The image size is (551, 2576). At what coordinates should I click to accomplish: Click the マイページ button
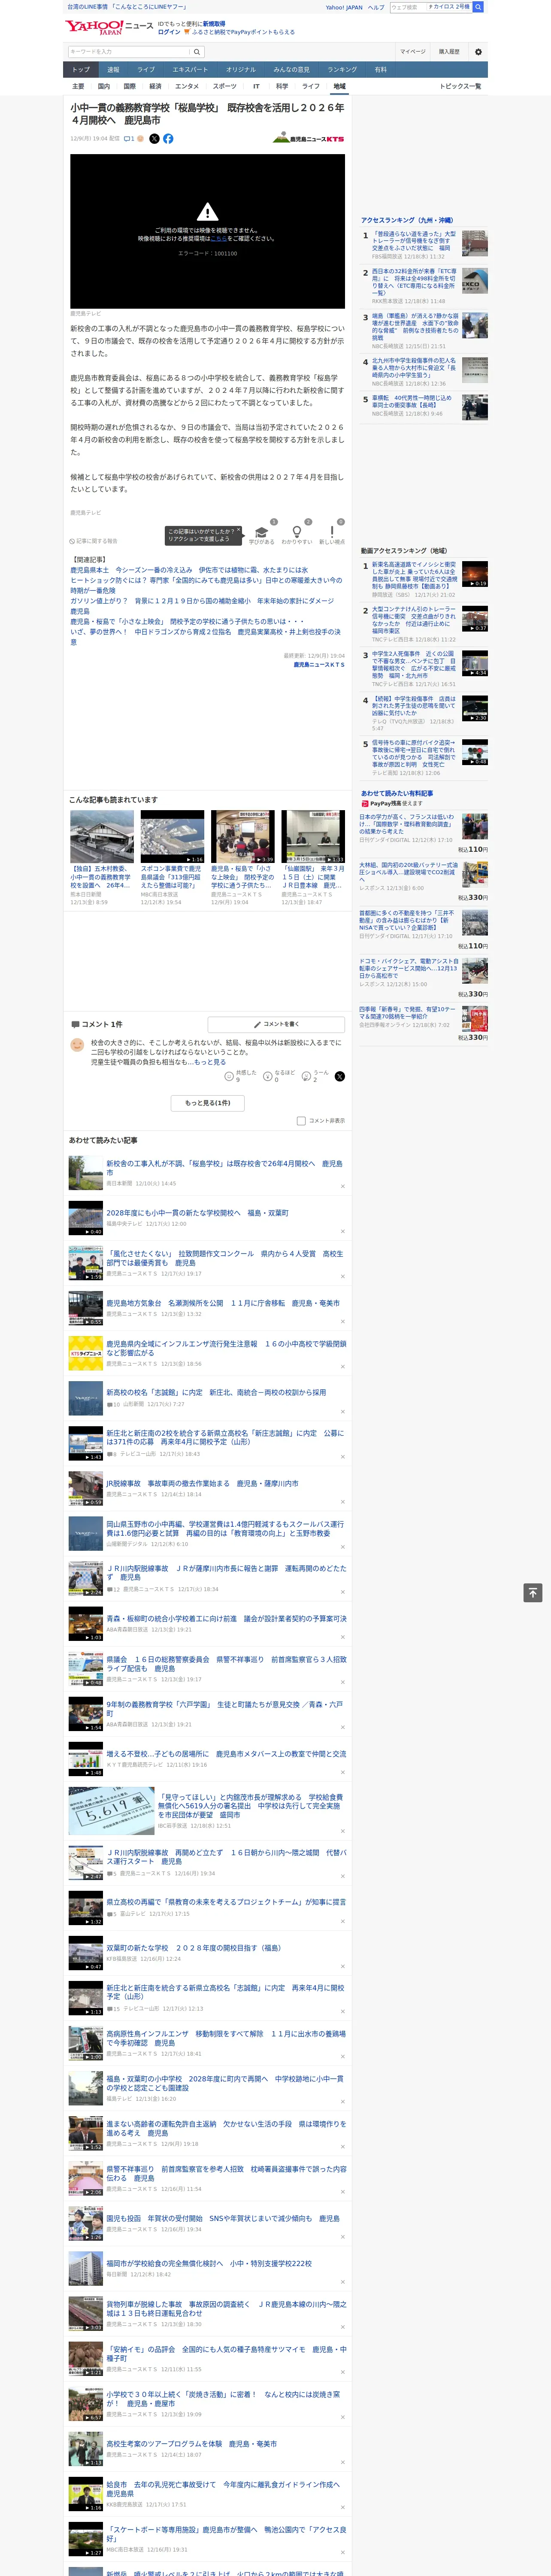tap(413, 51)
